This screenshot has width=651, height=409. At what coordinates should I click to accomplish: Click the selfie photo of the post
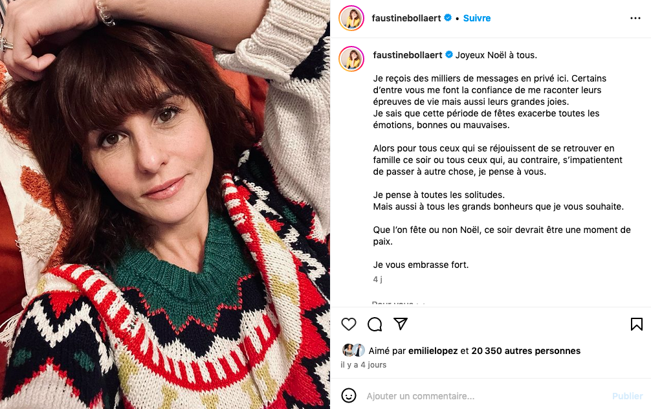pyautogui.click(x=165, y=204)
